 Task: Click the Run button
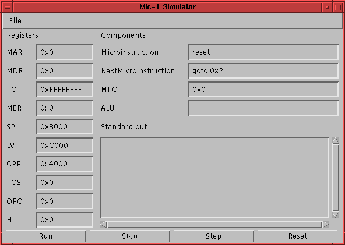pyautogui.click(x=46, y=236)
